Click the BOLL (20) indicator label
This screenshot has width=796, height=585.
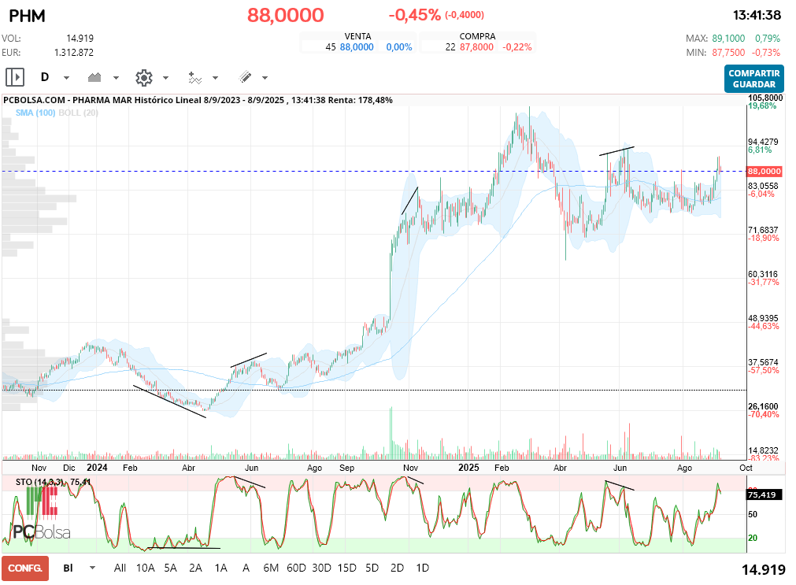point(78,113)
